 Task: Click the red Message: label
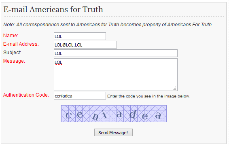[14, 61]
